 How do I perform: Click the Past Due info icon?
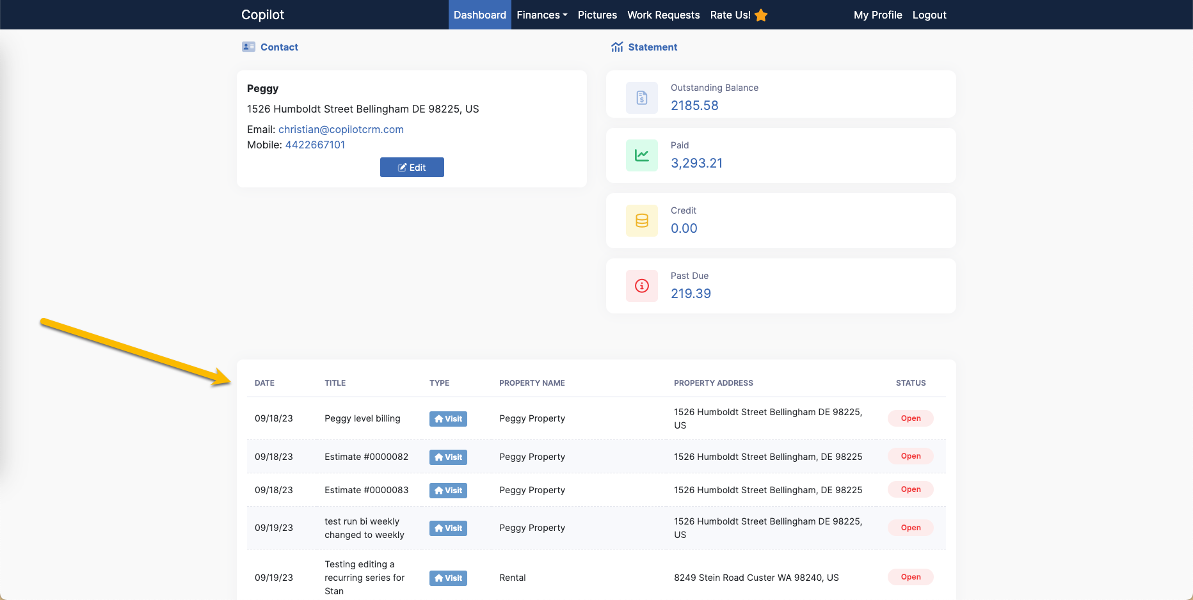[642, 286]
